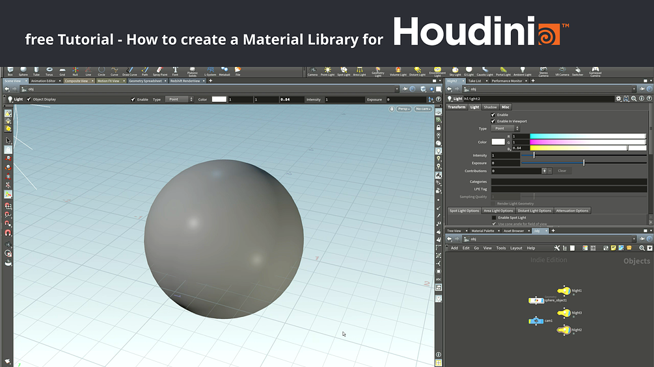
Task: Open the network editor sticky note tool
Action: [x=614, y=248]
